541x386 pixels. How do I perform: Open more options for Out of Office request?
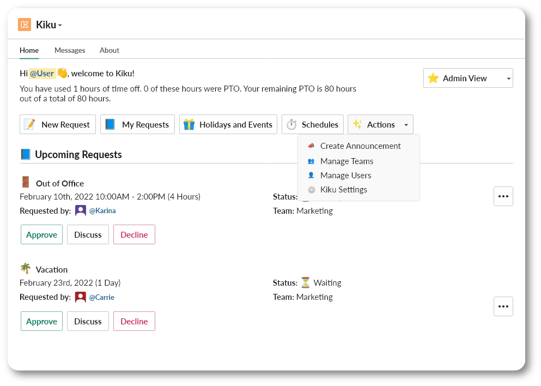point(503,196)
